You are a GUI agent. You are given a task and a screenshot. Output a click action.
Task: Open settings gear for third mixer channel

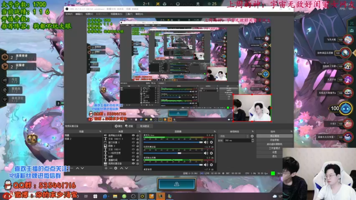click(x=211, y=165)
